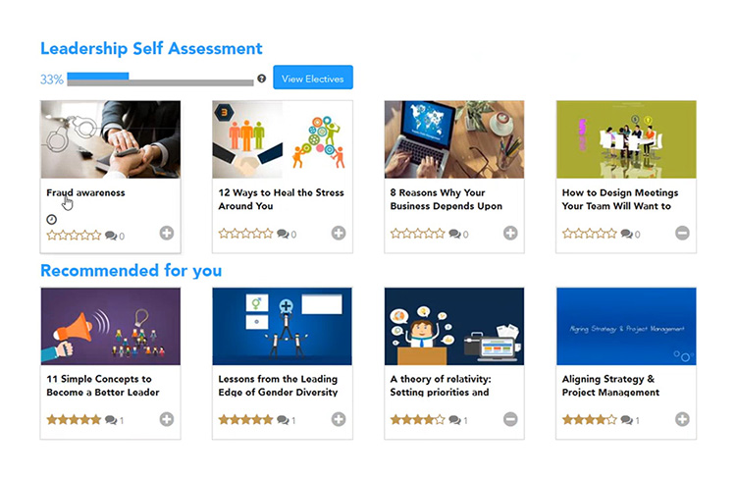Open Lessons from the Leading Edge title
Viewport: 736px width, 479px height.
pyautogui.click(x=278, y=386)
